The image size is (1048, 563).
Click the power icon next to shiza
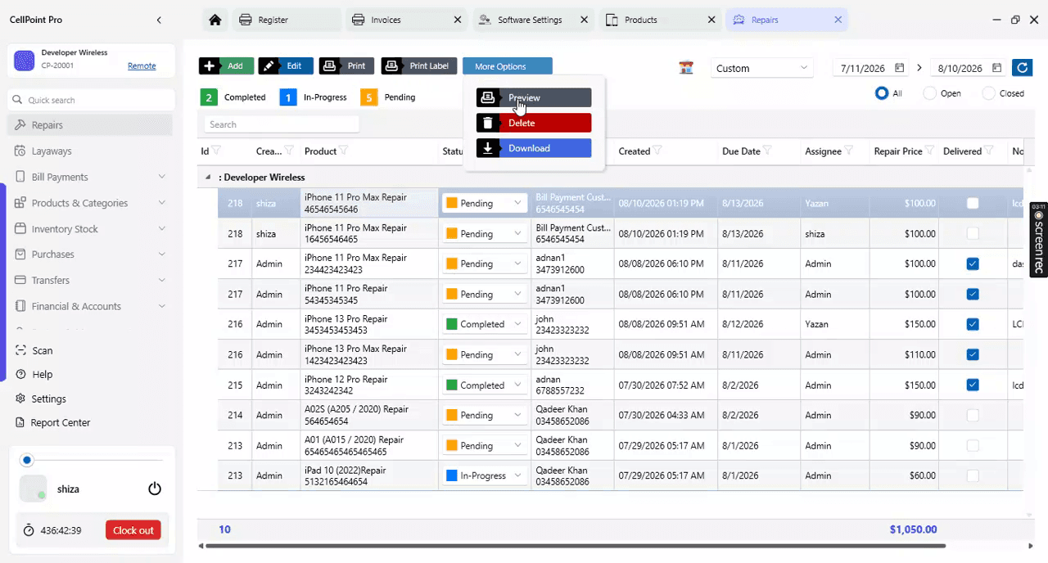point(155,489)
